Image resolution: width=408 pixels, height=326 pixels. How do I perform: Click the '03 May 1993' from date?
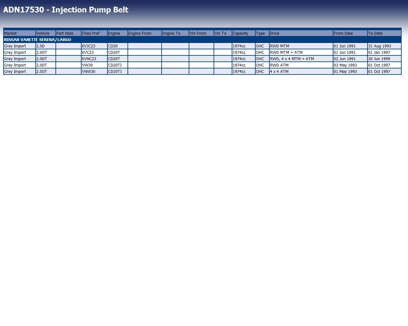tap(350, 65)
